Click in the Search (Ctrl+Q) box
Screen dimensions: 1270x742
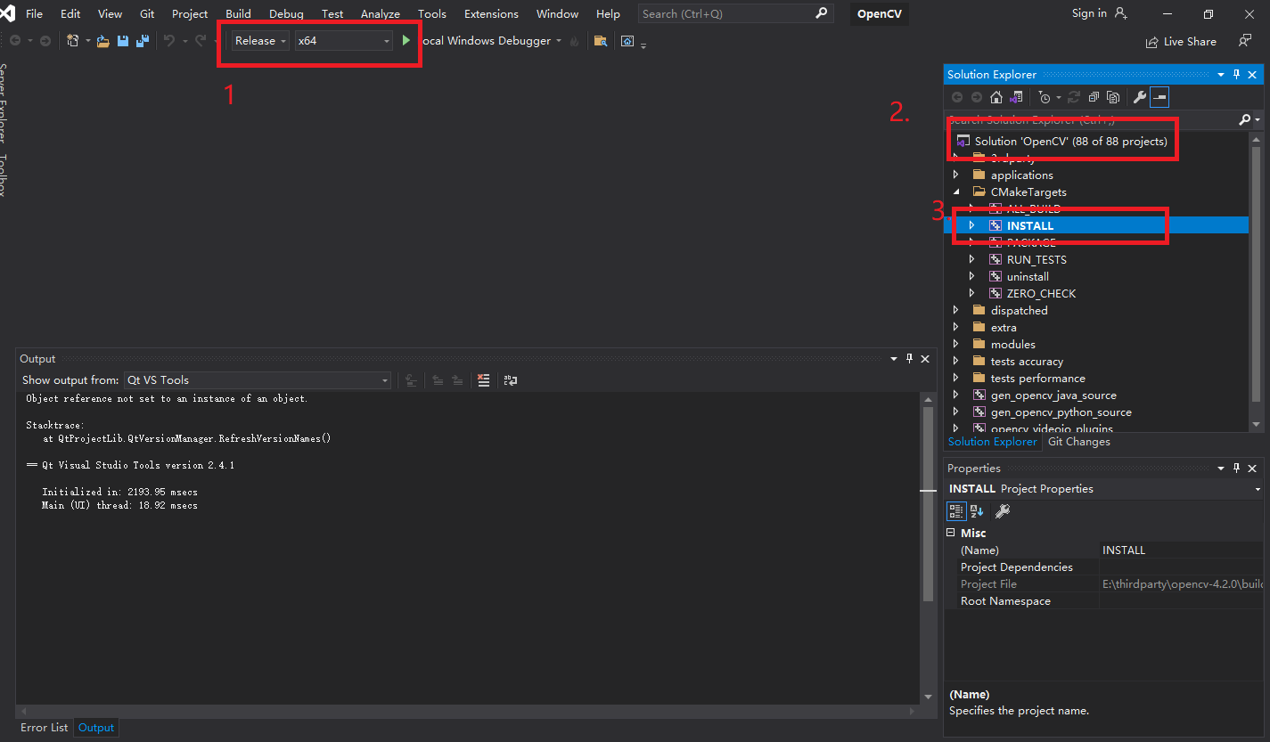click(x=735, y=13)
